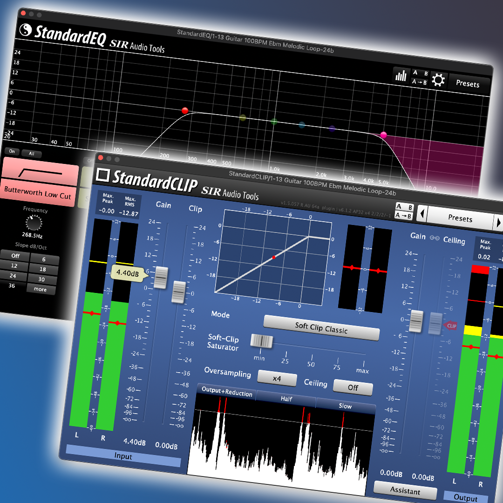The height and width of the screenshot is (503, 503).
Task: Select the Slow display tab
Action: point(345,406)
